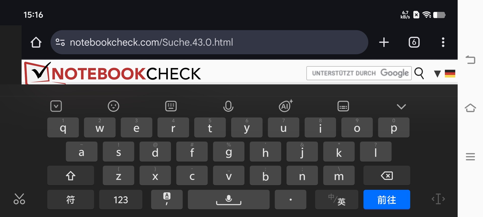Open the scissors clipboard tool
The width and height of the screenshot is (483, 217).
click(x=19, y=199)
